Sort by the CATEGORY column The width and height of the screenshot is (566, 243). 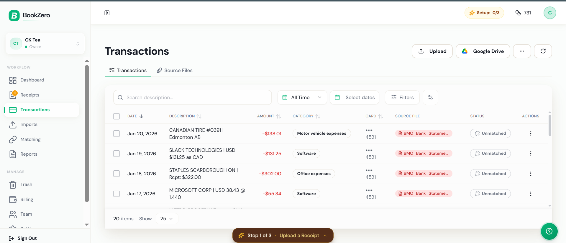click(306, 116)
